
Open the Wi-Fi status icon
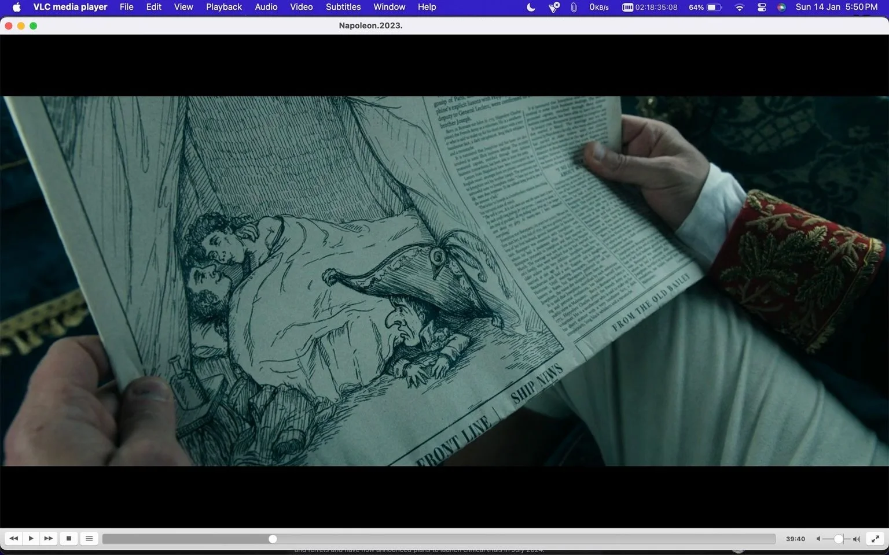pos(739,7)
